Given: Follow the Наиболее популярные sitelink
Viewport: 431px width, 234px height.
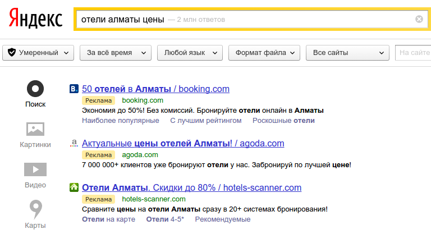Looking at the screenshot, I should point(121,121).
